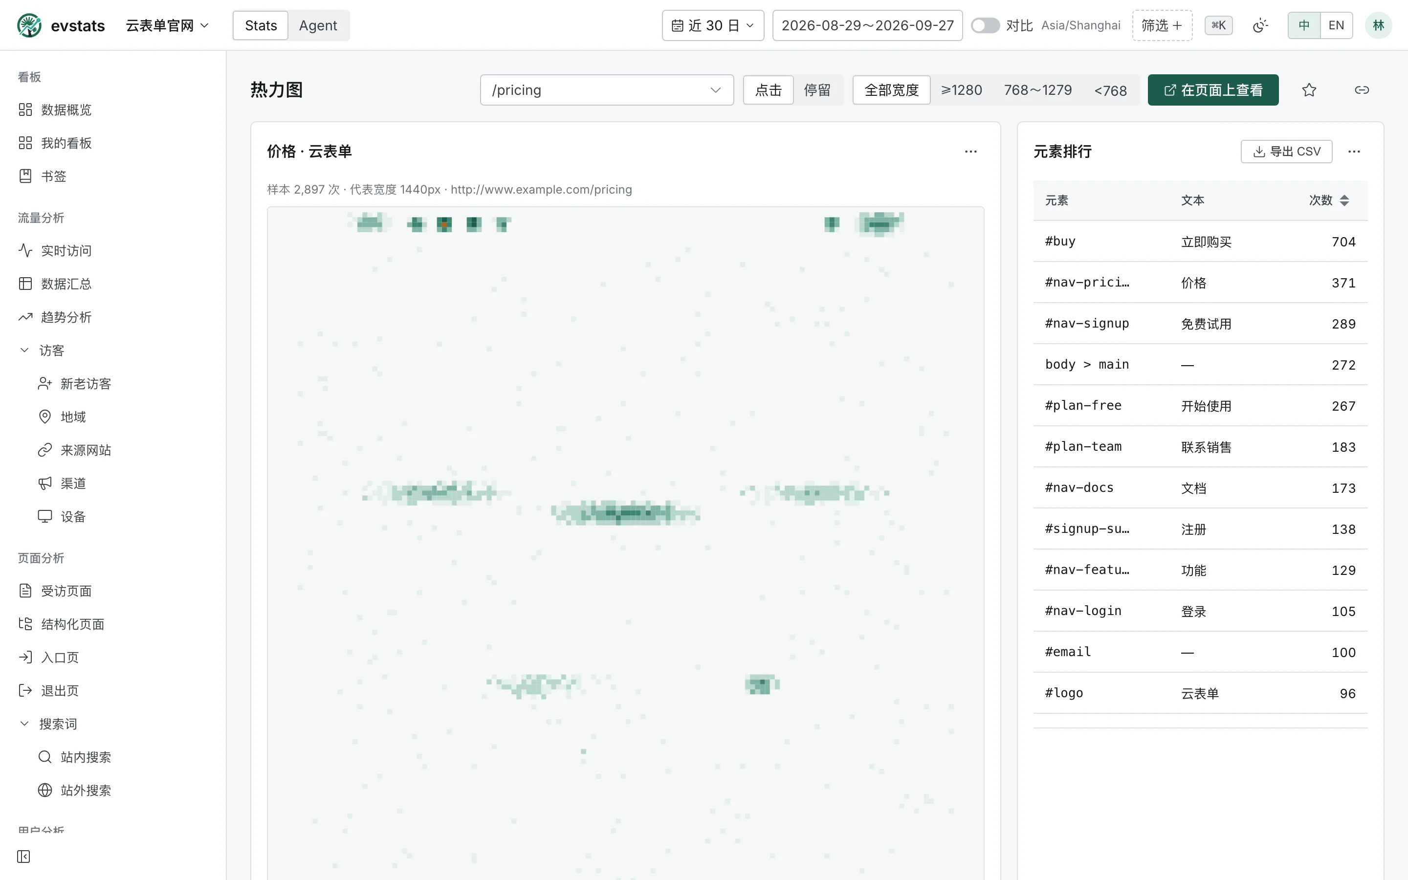Add a filter with 筛选 +
1408x880 pixels.
click(x=1162, y=25)
